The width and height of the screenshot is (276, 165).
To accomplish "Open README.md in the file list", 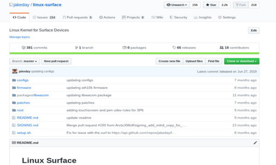I will click(x=28, y=118).
